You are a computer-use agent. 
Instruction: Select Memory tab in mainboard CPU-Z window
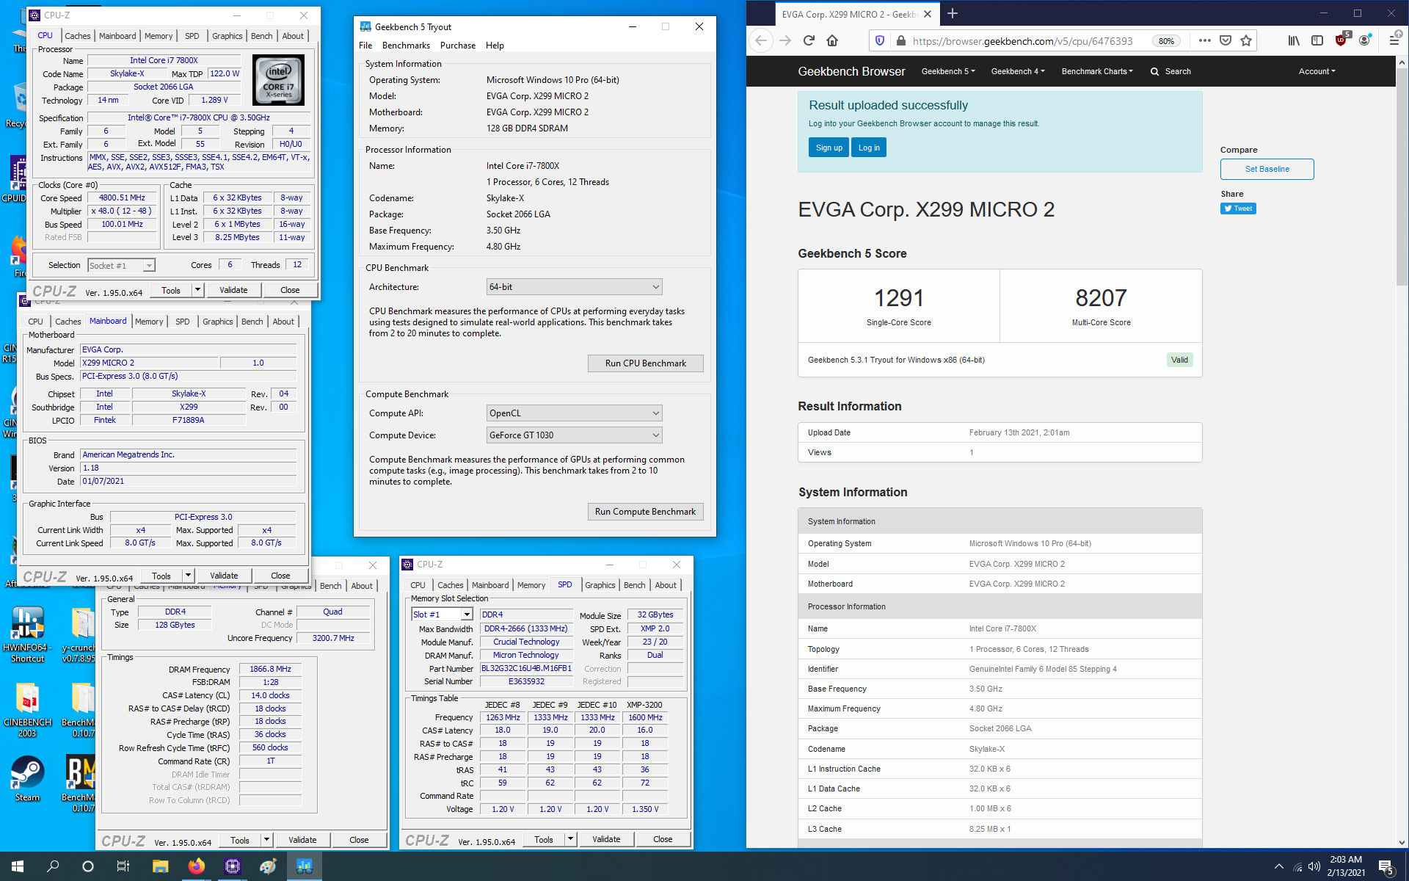[149, 322]
